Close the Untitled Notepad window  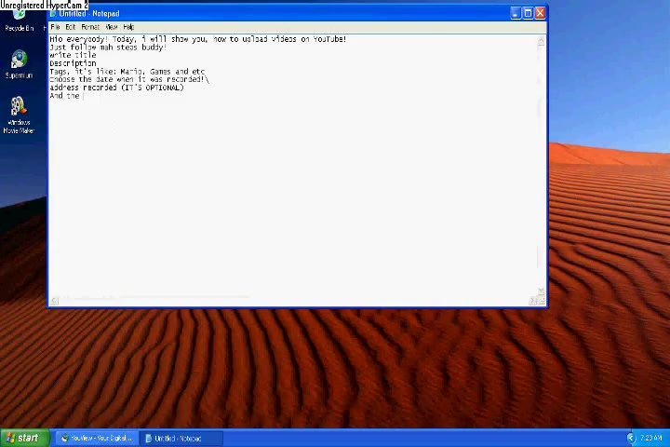[540, 13]
